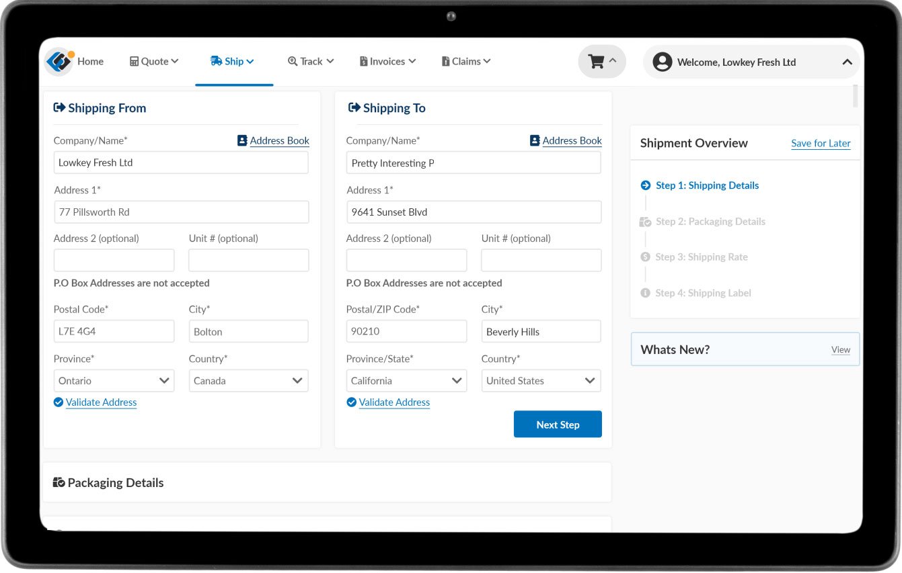Click the Next Step button

click(558, 425)
